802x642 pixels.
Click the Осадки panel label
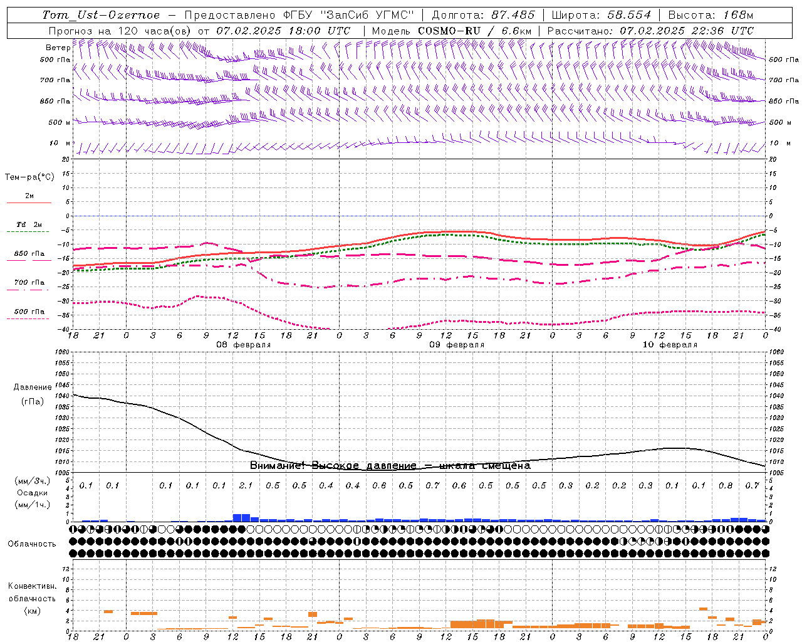[x=32, y=493]
